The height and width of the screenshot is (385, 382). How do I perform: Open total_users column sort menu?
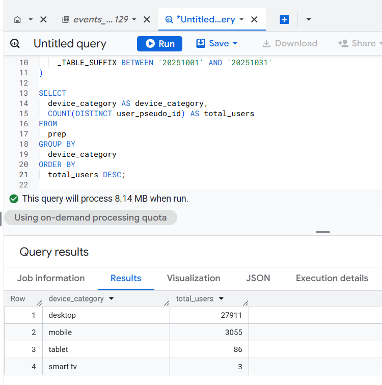click(222, 299)
